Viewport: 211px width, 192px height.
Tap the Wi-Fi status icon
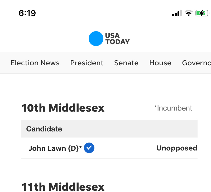[189, 13]
